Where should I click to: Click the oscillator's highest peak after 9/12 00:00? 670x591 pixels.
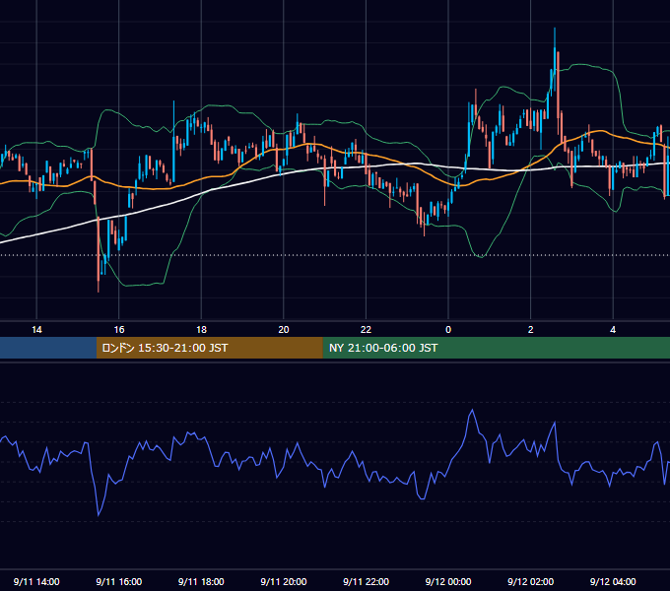click(x=473, y=410)
